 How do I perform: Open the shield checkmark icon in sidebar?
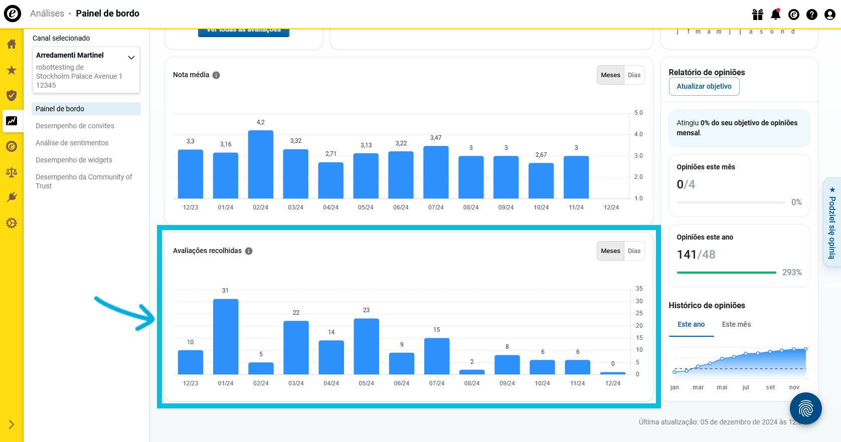[12, 95]
